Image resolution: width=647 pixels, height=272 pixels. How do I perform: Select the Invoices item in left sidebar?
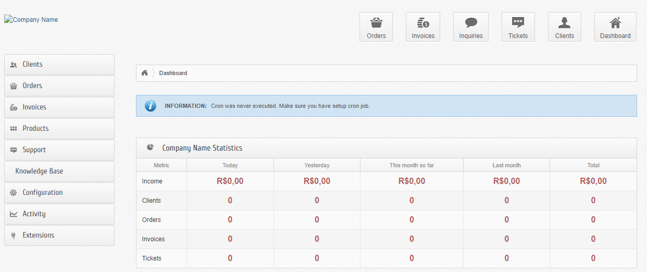coord(59,107)
